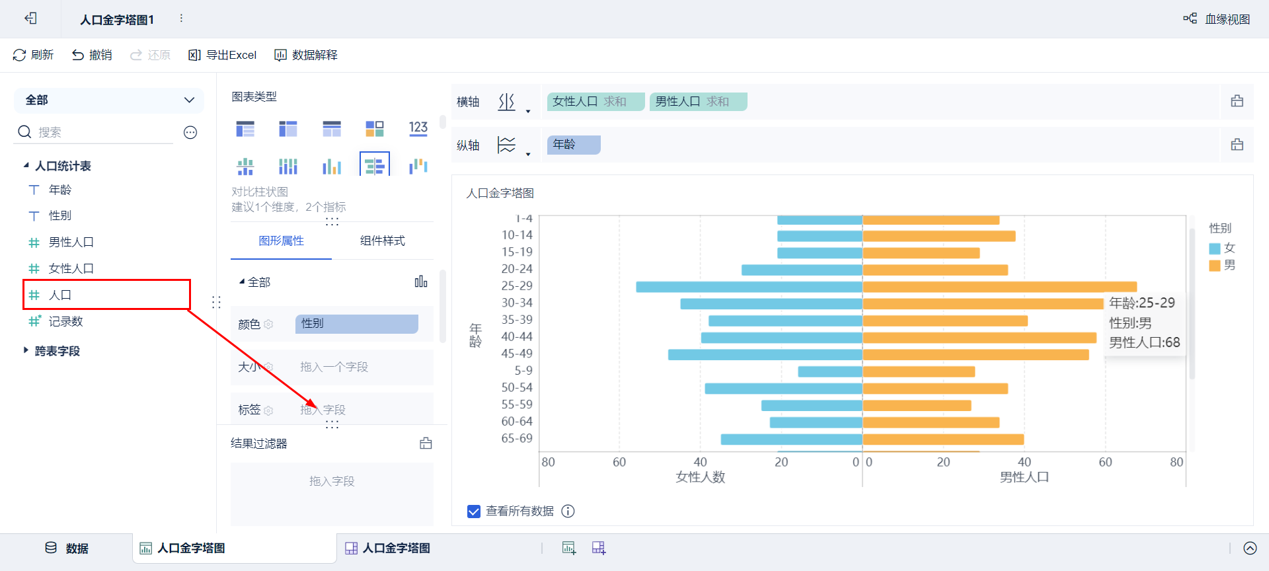Switch to the 数据 tab at bottom
Viewport: 1269px width, 571px height.
pyautogui.click(x=67, y=548)
